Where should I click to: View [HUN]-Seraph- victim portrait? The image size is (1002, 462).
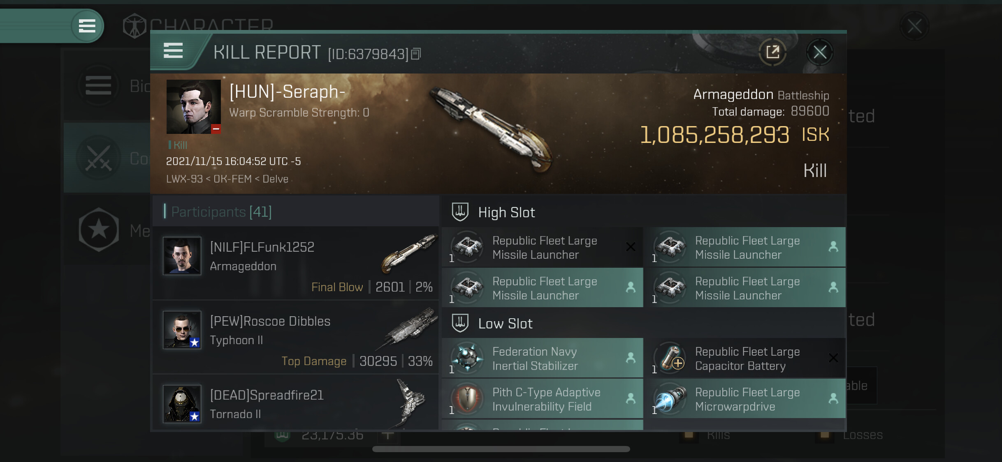pyautogui.click(x=193, y=107)
